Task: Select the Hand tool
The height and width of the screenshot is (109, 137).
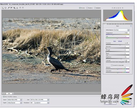Action: 6,8
